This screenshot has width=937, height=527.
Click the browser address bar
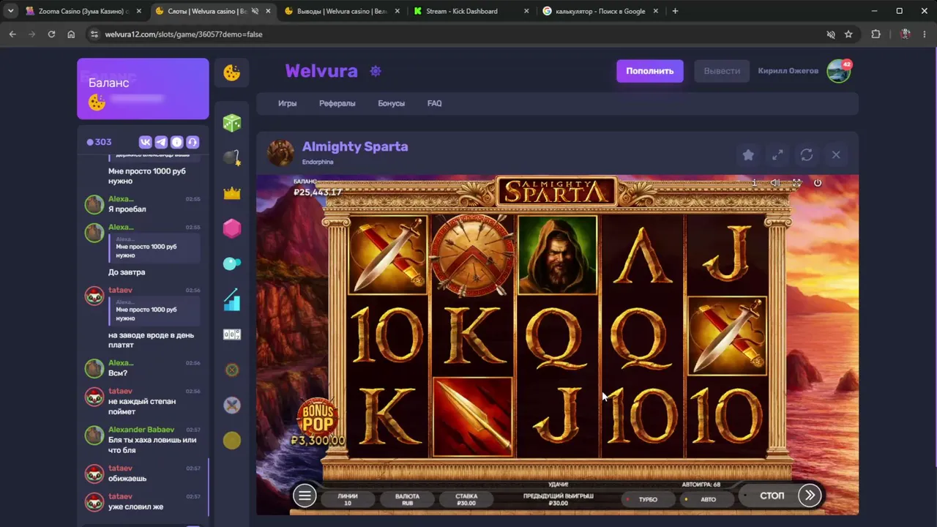(x=461, y=34)
